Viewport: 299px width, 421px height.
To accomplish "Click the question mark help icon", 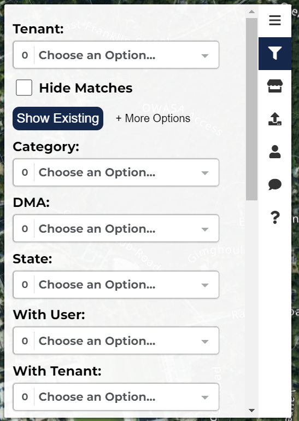I will tap(275, 217).
